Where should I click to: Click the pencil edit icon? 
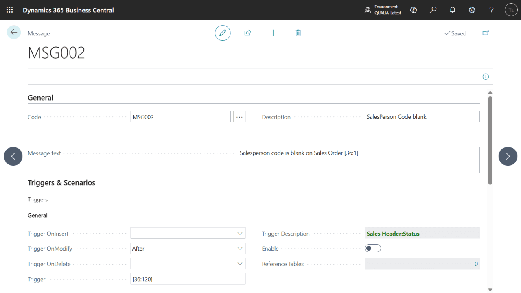point(223,33)
